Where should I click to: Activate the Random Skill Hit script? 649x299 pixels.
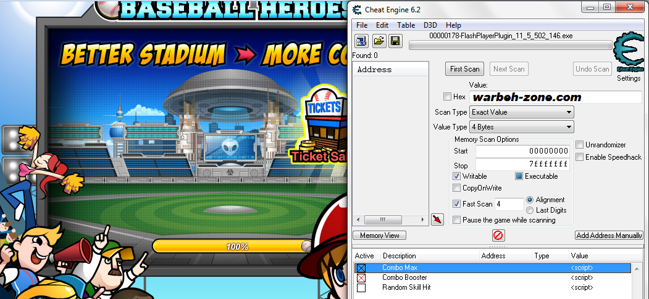pyautogui.click(x=361, y=288)
